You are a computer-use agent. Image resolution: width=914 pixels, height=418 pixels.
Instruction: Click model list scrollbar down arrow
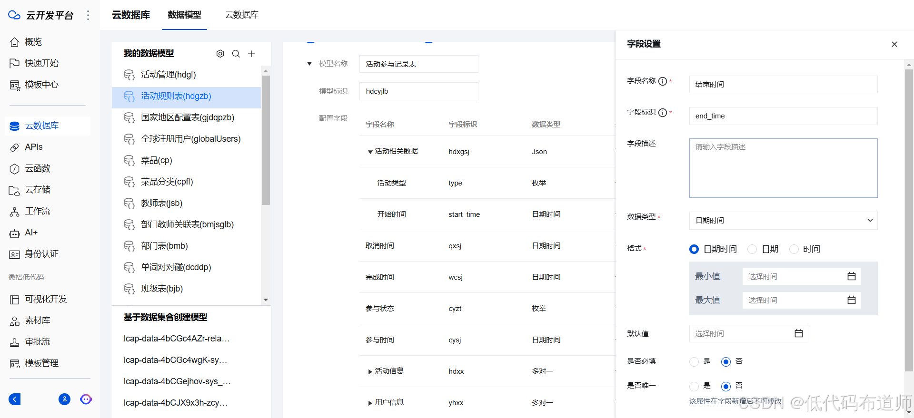(x=266, y=300)
